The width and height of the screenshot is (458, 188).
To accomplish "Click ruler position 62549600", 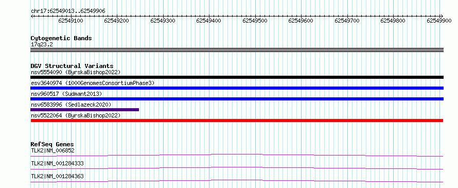I will [x=301, y=21].
